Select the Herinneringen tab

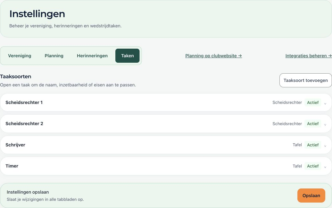(x=92, y=56)
